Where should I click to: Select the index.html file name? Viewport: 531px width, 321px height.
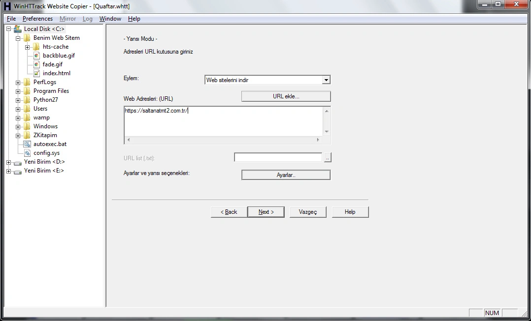57,73
